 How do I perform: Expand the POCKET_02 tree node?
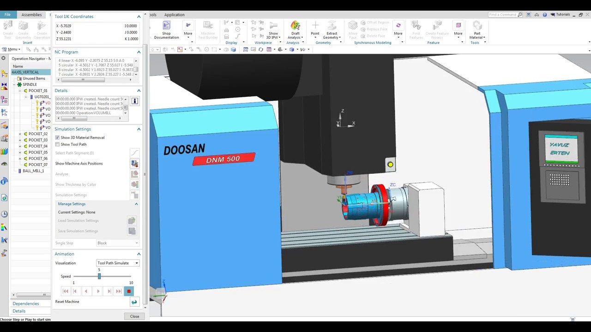tap(19, 134)
